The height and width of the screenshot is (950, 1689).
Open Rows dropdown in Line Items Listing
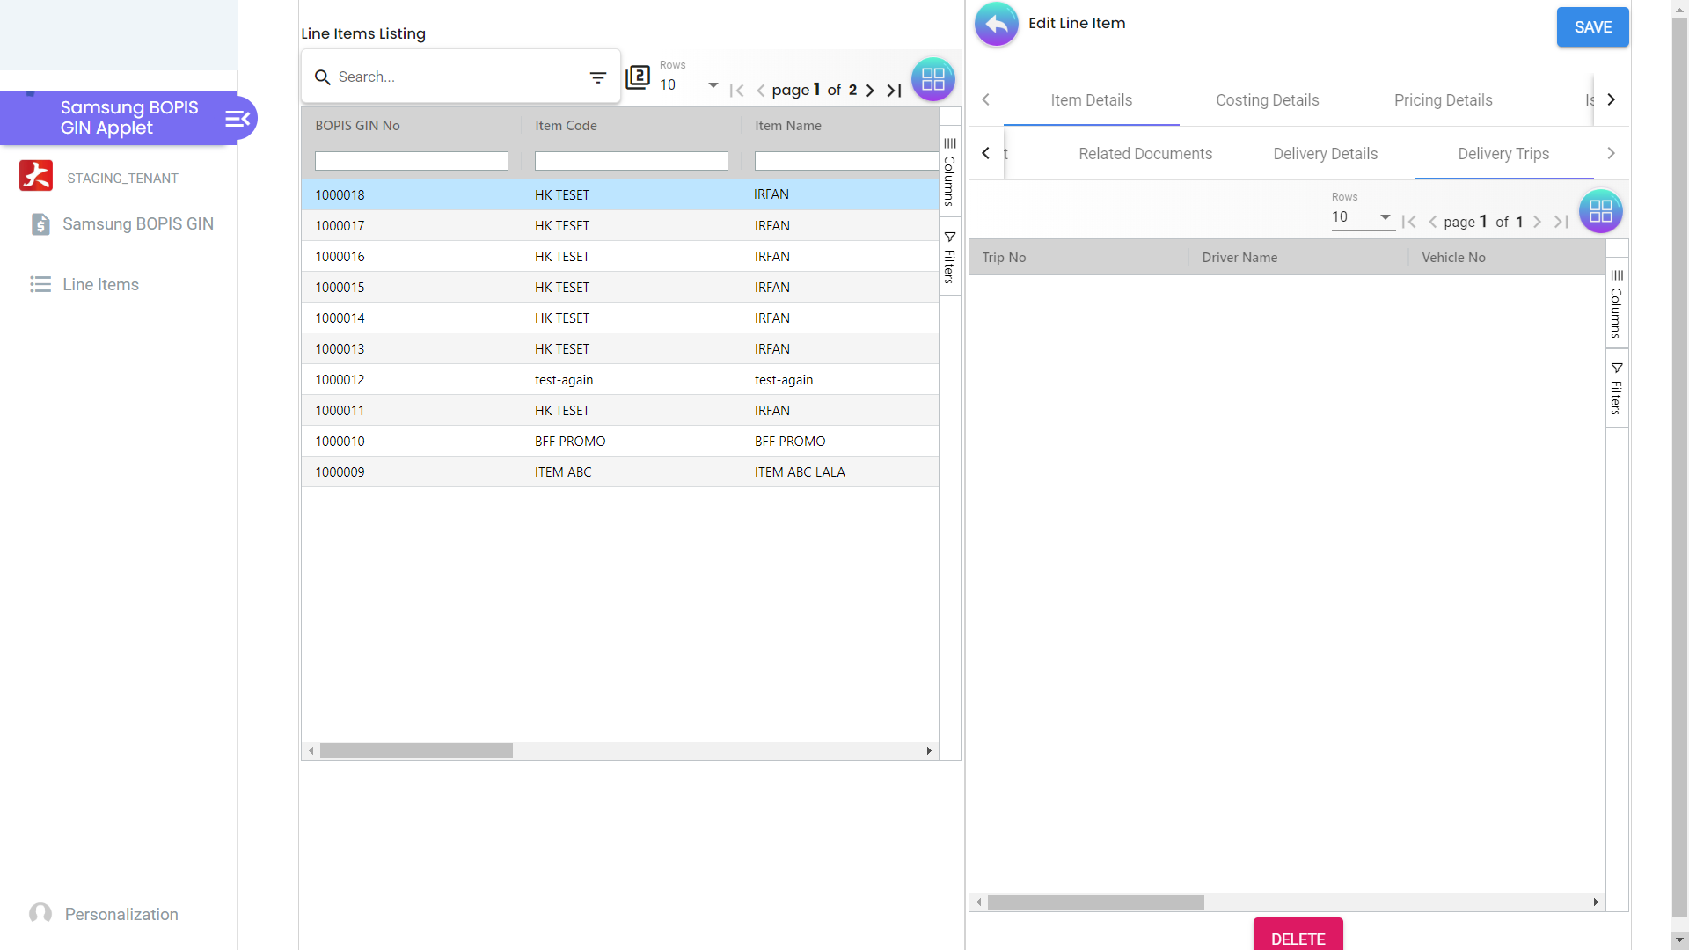tap(691, 85)
